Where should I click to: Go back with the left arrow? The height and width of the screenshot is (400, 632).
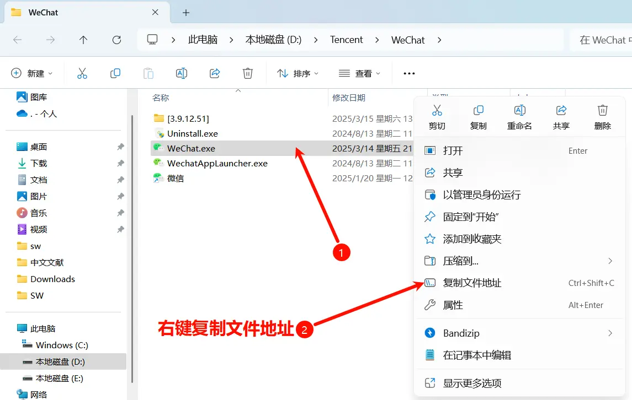(17, 40)
